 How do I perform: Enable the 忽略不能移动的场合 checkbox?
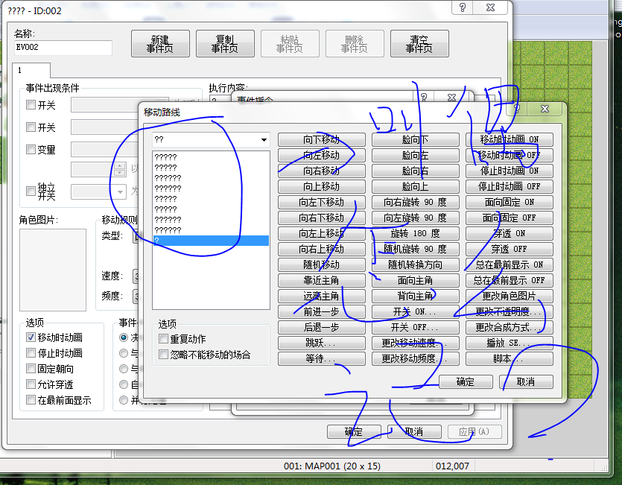click(x=163, y=355)
